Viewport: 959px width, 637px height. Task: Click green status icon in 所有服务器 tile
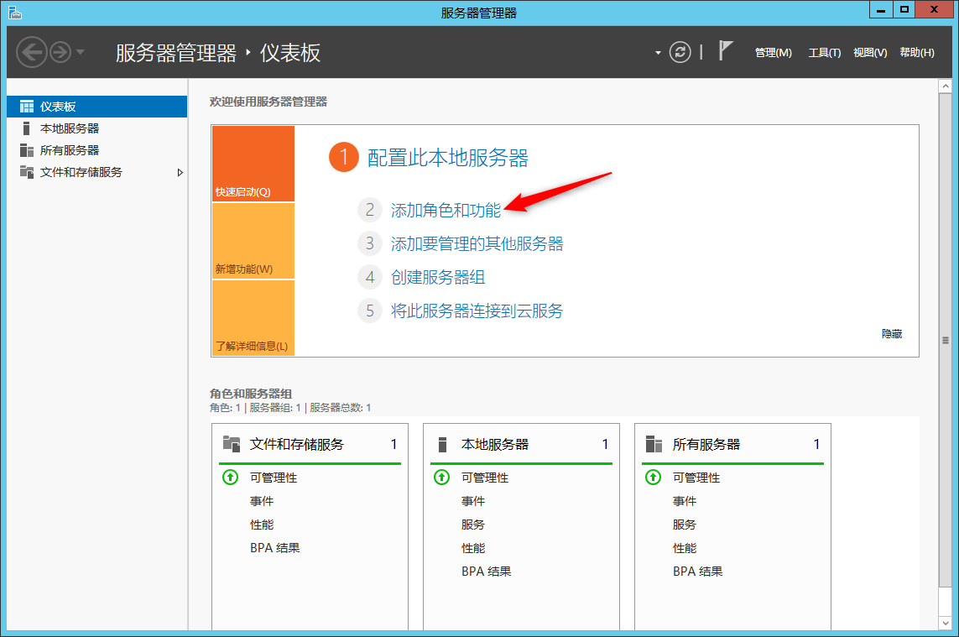654,478
